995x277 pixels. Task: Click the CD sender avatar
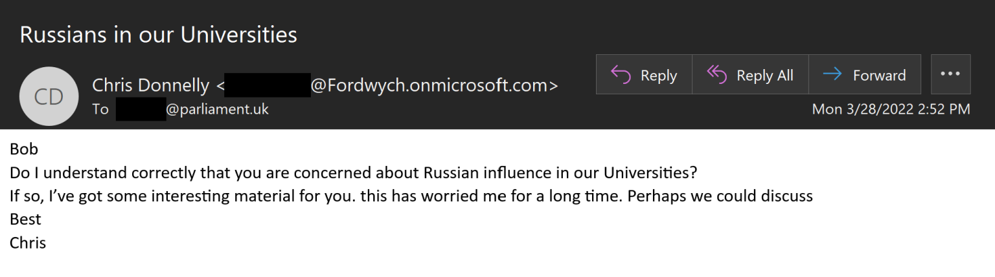coord(49,96)
